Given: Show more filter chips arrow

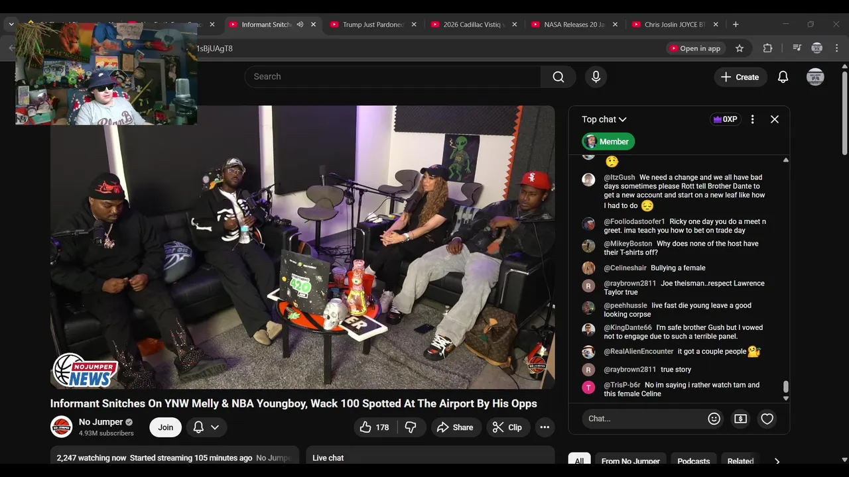Looking at the screenshot, I should coord(777,461).
